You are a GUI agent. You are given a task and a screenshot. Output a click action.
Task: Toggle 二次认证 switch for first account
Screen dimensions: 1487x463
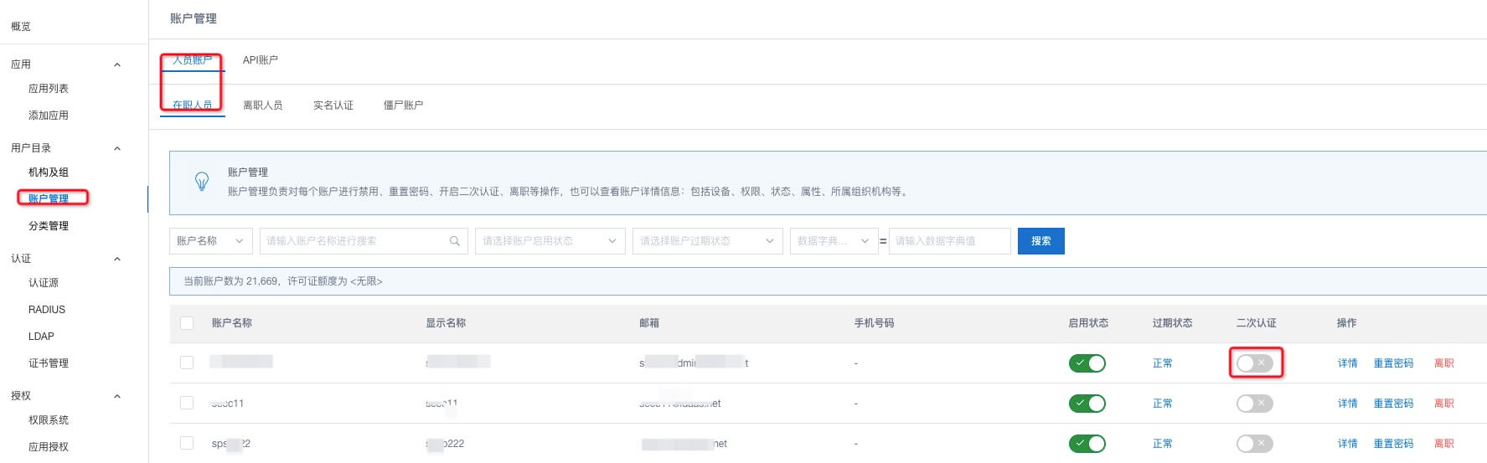[1254, 363]
